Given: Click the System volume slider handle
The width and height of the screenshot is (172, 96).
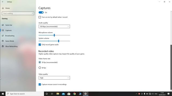Looking at the screenshot, I should pyautogui.click(x=59, y=41).
